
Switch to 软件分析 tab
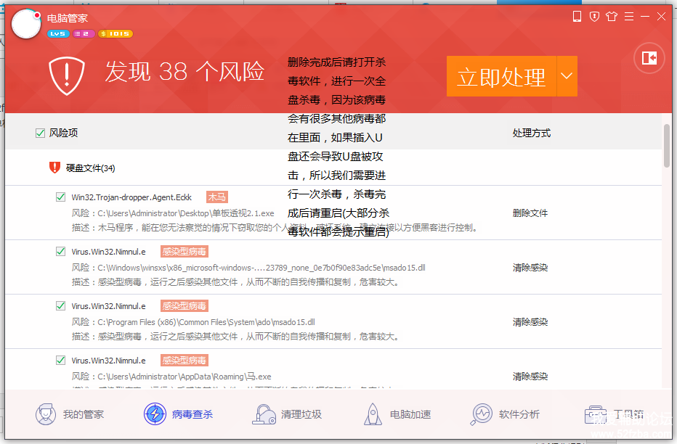(505, 414)
